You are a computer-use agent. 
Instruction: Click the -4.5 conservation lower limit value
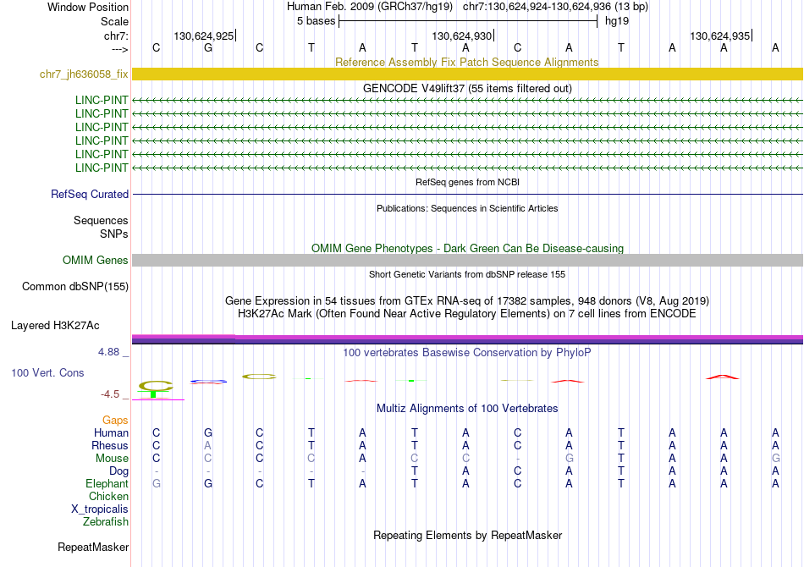[x=110, y=394]
